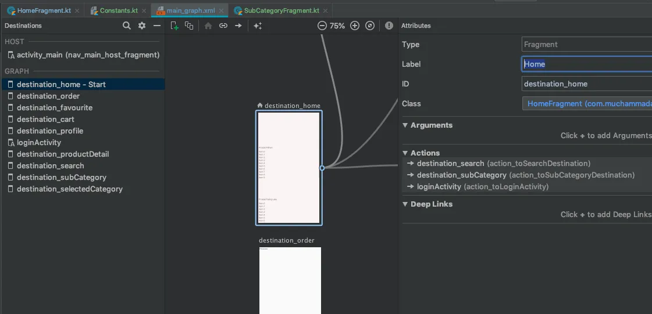Click the 75% zoom level label
Screen dimensions: 652x314
pos(337,26)
